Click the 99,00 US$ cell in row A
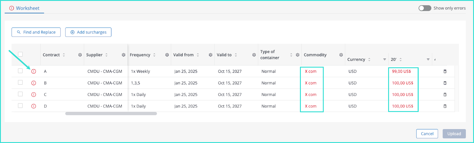Screen dimensions: 474x143 point(401,71)
